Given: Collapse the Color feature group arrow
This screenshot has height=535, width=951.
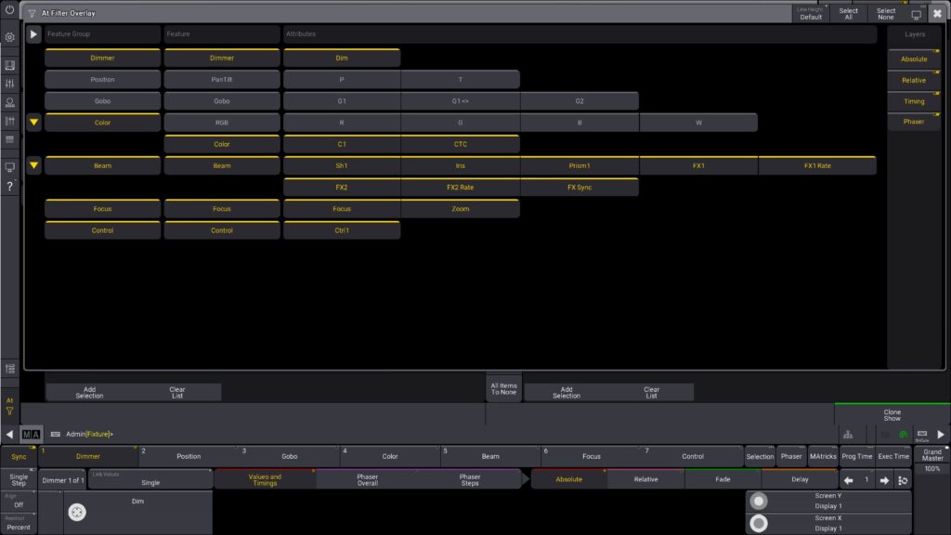Looking at the screenshot, I should (33, 123).
